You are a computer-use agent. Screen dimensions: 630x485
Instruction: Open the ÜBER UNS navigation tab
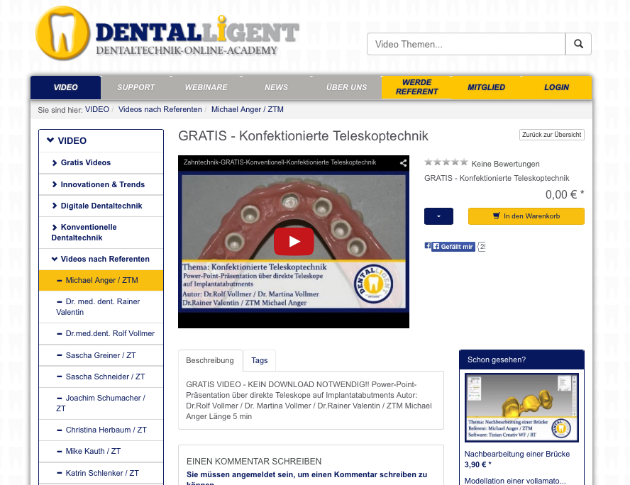(346, 87)
